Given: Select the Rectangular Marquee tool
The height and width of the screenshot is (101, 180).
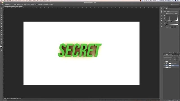Looking at the screenshot, I should (x=1, y=10).
